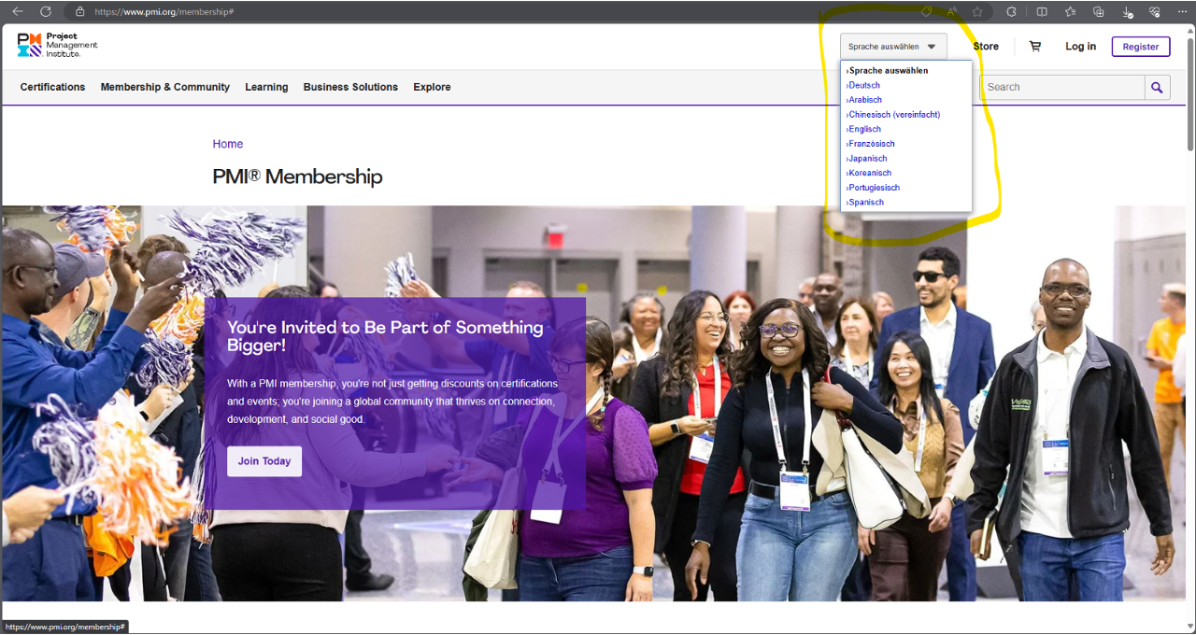Toggle split screen browser icon
Image resolution: width=1196 pixels, height=635 pixels.
[1042, 11]
